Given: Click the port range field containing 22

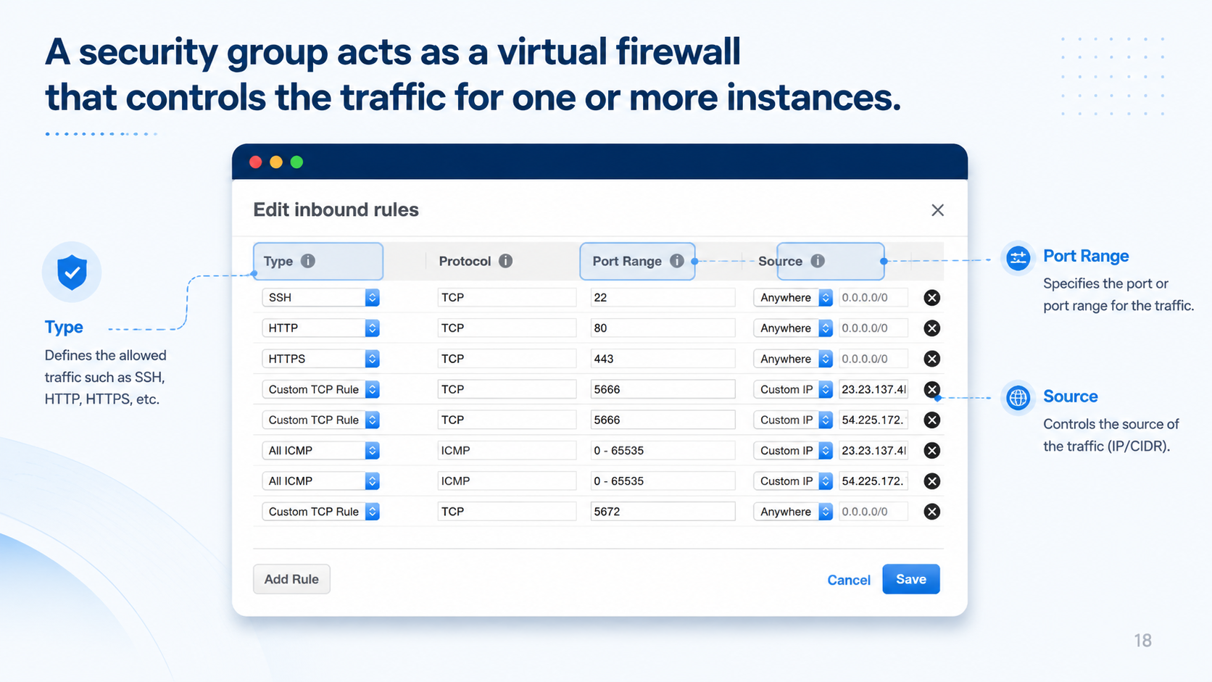Looking at the screenshot, I should 663,297.
